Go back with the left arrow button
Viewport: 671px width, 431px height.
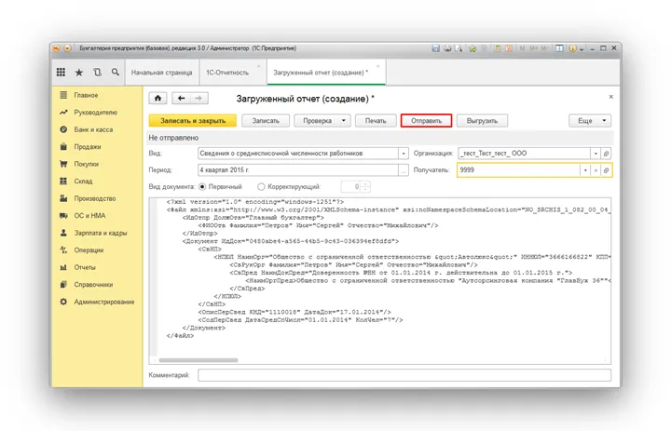(181, 98)
